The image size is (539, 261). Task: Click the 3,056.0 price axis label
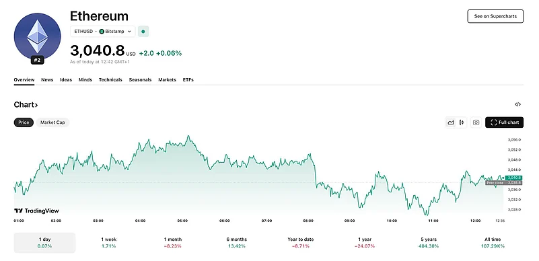(x=514, y=140)
